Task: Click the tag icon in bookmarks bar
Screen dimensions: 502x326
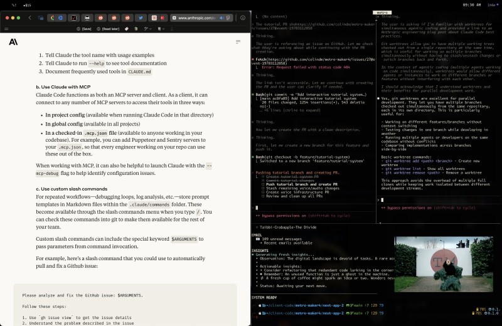Action: 127,29
